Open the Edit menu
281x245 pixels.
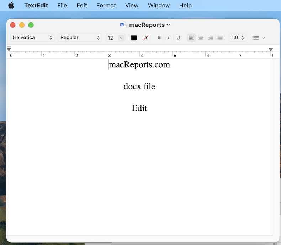82,5
